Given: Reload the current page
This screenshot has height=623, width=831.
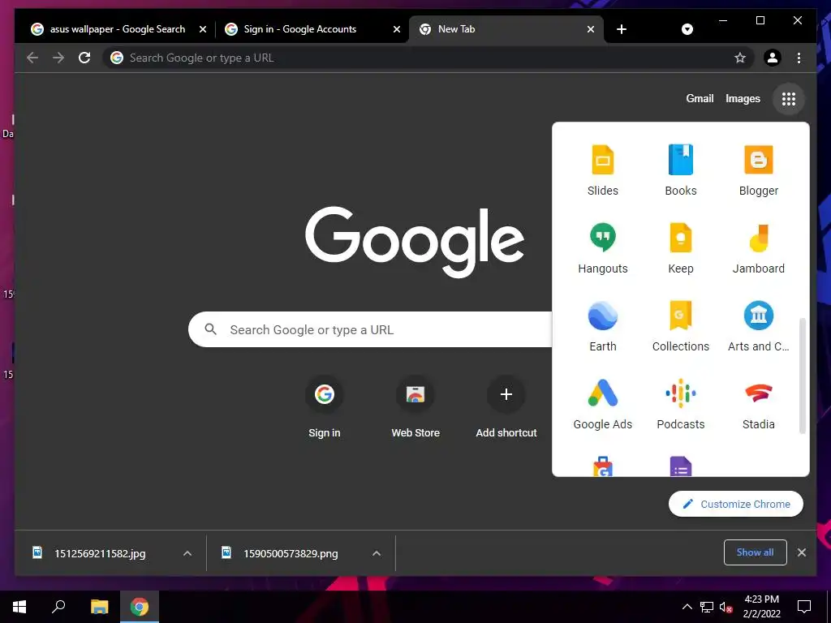Looking at the screenshot, I should coord(84,58).
